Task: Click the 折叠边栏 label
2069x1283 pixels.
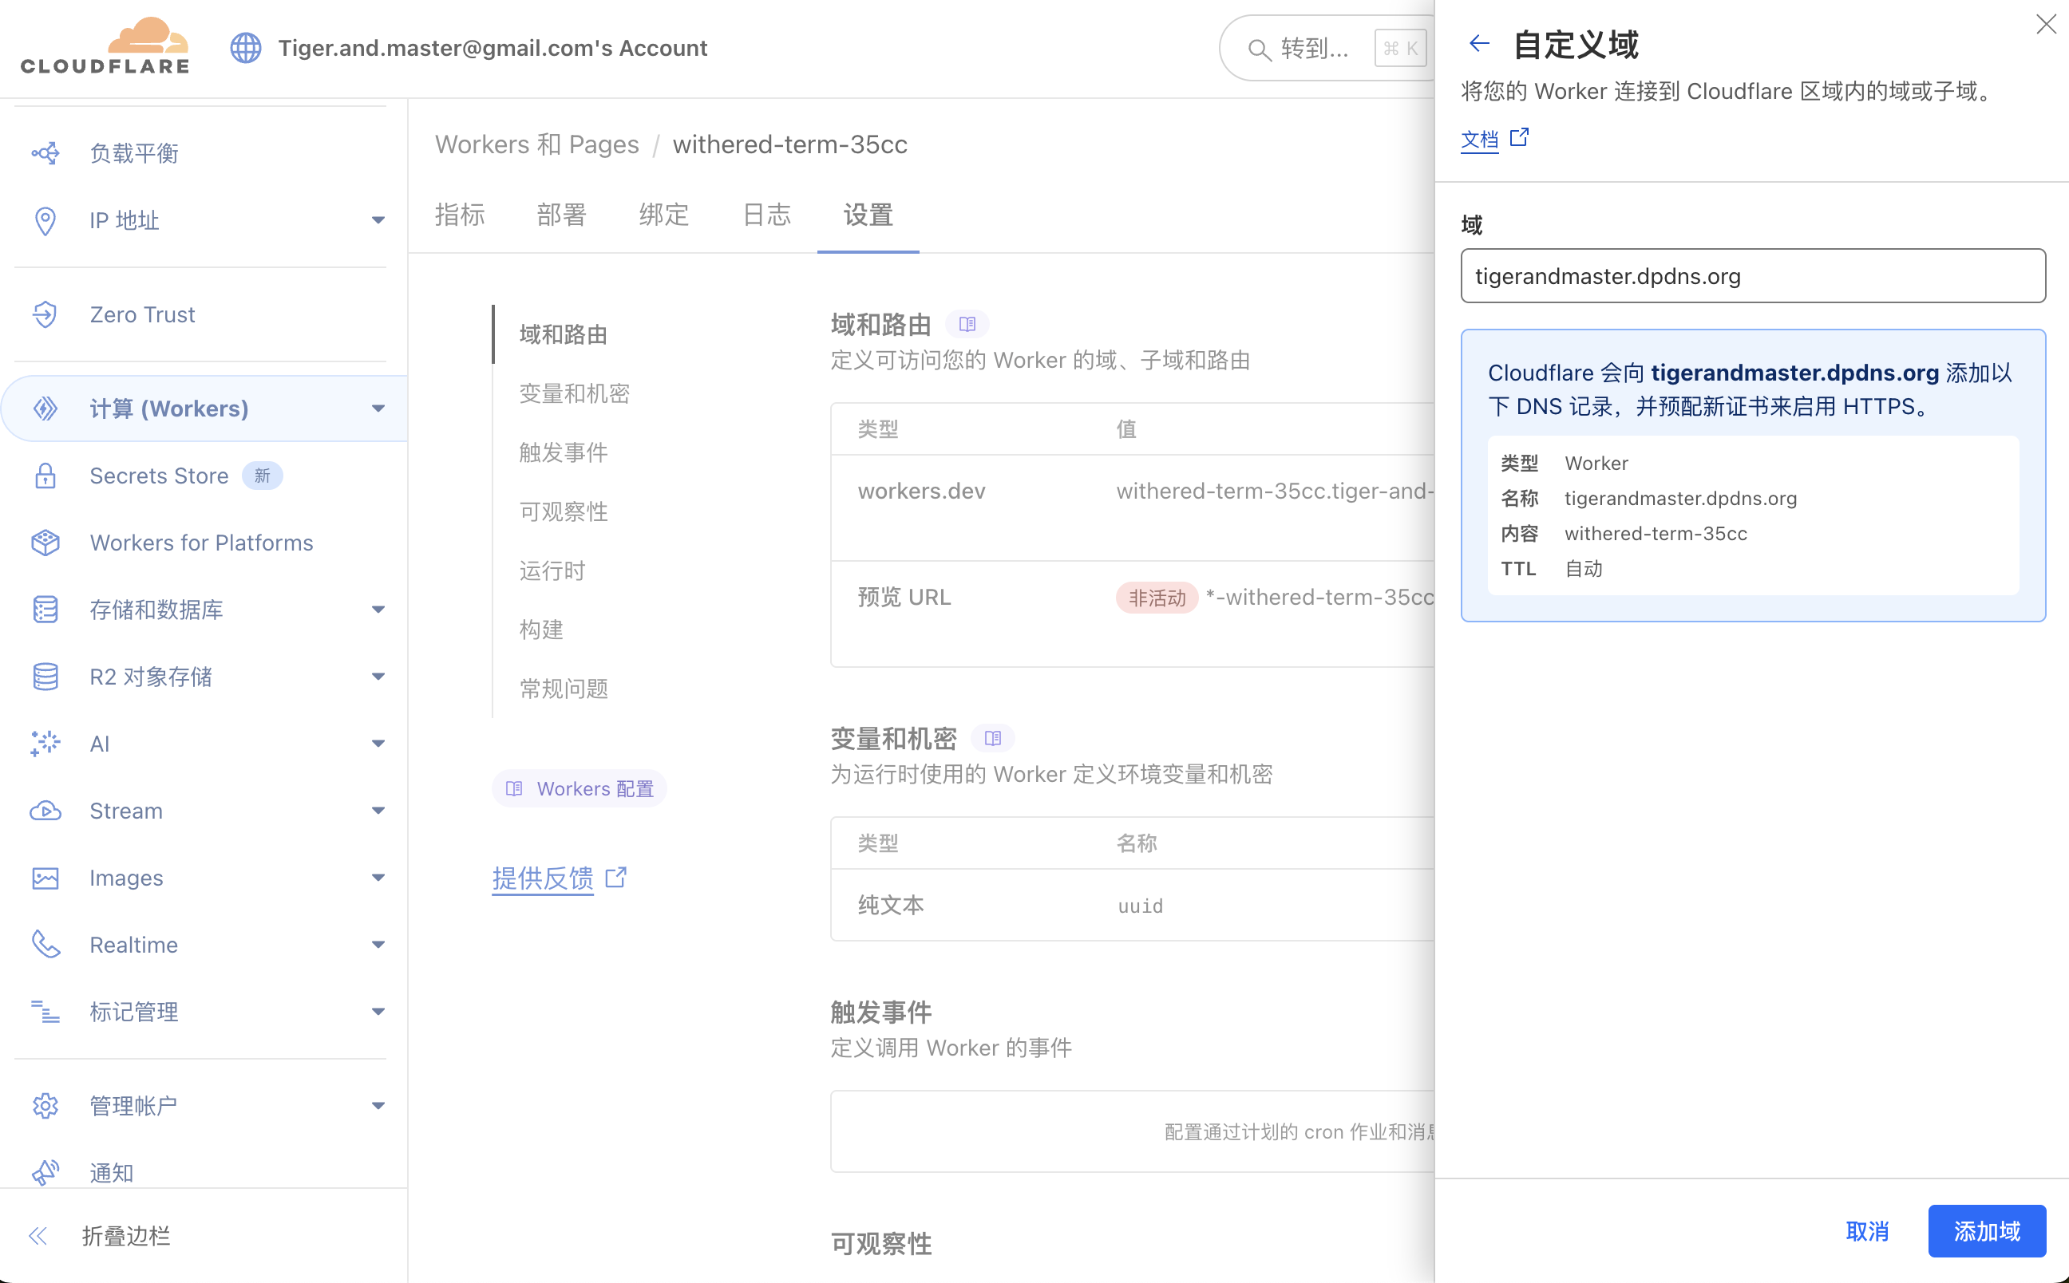Action: [125, 1235]
